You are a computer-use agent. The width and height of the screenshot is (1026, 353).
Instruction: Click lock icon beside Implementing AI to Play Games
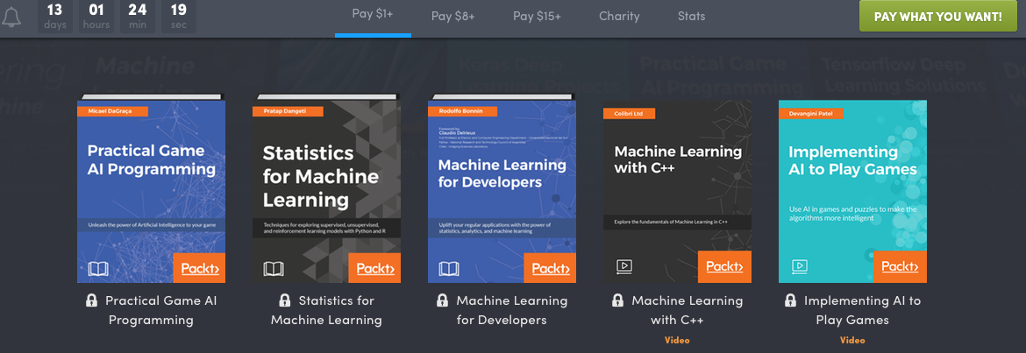tap(790, 300)
